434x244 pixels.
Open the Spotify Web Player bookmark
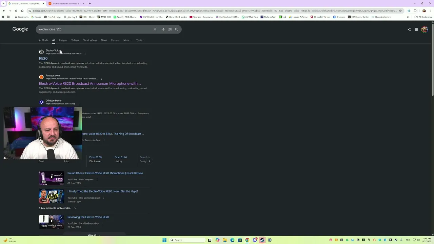(x=125, y=17)
